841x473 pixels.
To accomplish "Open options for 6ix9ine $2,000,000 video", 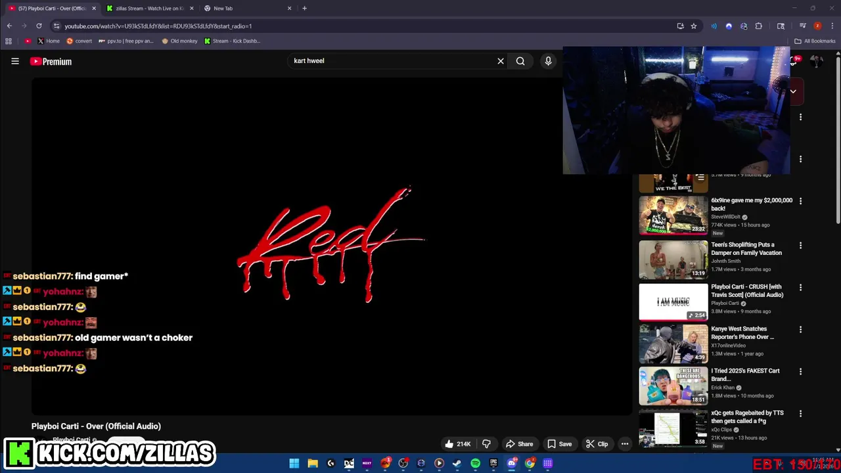I will pos(800,201).
